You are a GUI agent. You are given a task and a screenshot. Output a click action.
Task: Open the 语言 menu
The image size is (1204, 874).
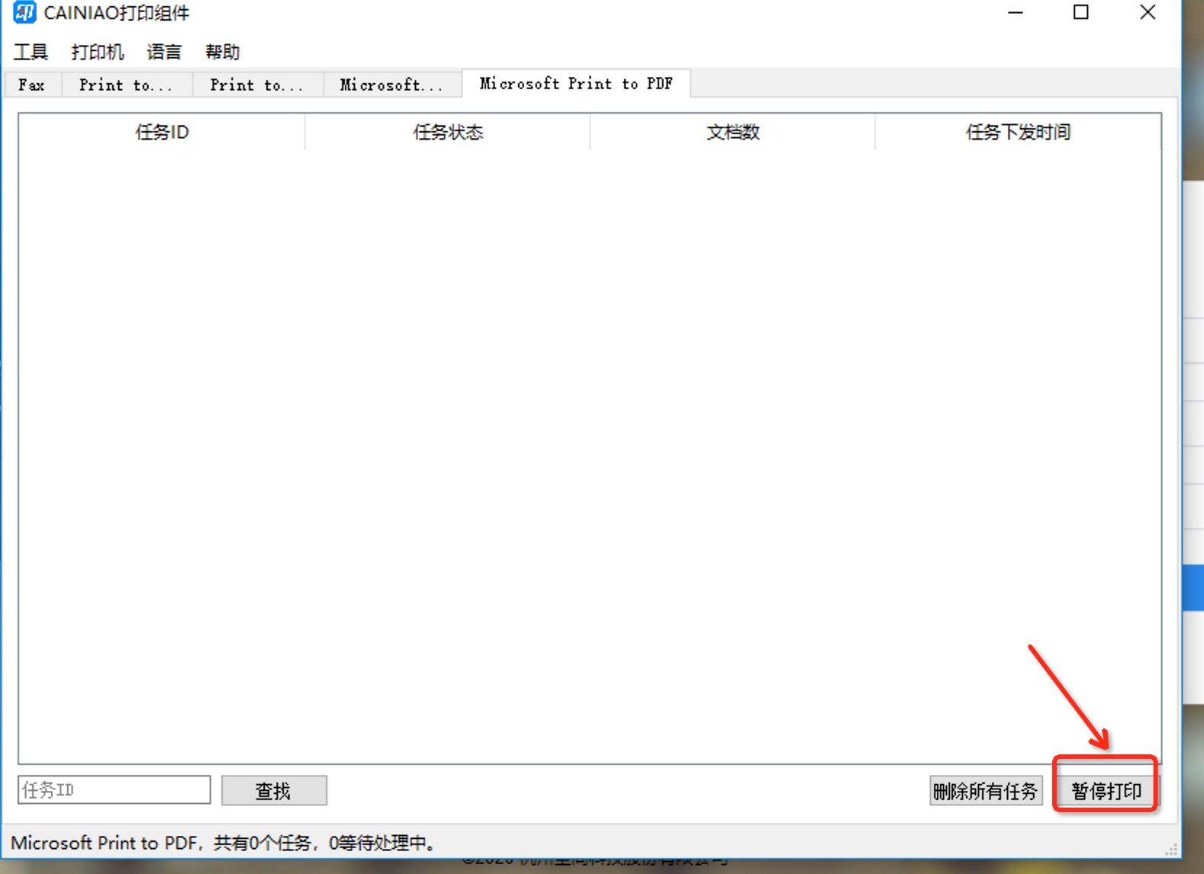point(164,52)
